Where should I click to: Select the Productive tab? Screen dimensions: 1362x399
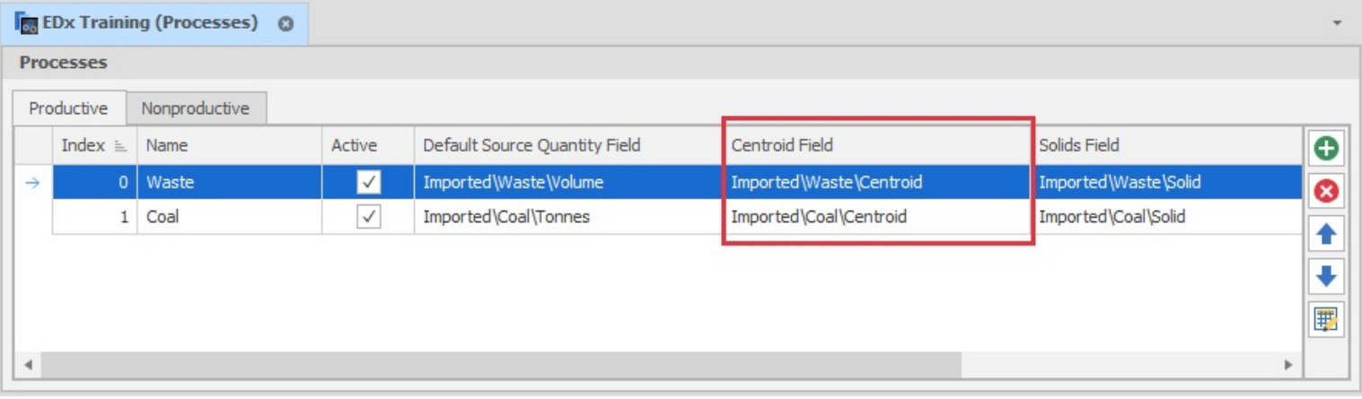68,108
